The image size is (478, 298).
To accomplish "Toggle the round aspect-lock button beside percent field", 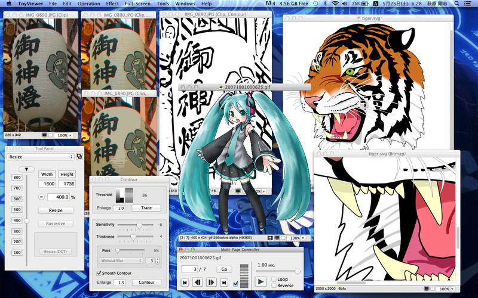I will 41,197.
